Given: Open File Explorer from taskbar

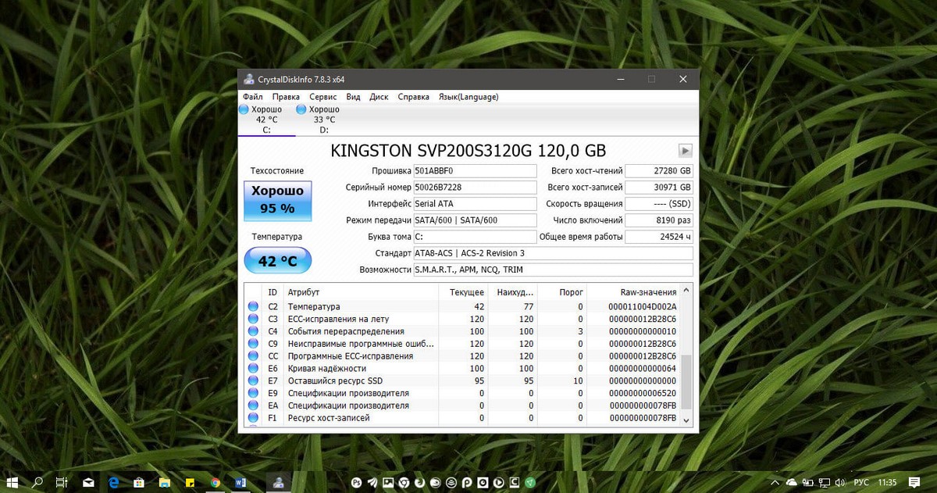Looking at the screenshot, I should [x=164, y=483].
